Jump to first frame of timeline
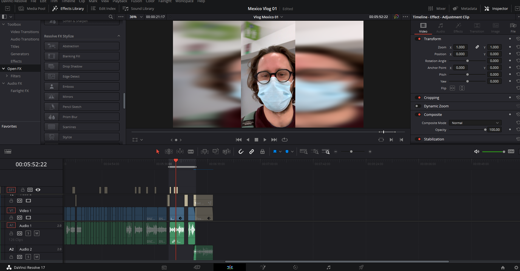The image size is (520, 271). [239, 140]
